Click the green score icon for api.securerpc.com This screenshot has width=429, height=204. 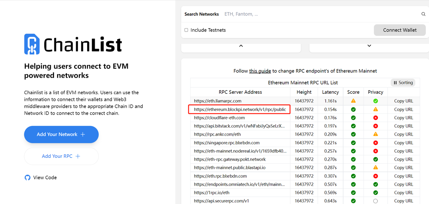(353, 201)
